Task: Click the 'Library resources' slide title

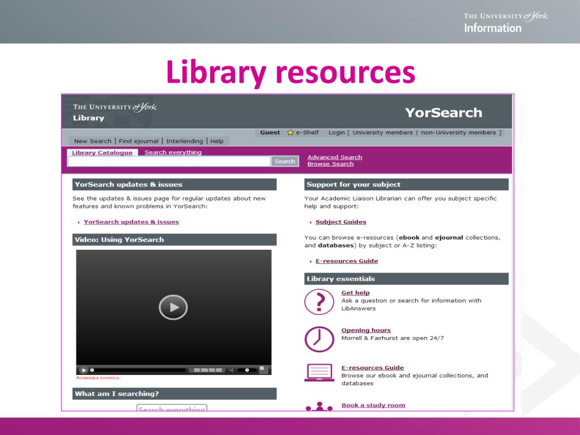Action: 291,72
